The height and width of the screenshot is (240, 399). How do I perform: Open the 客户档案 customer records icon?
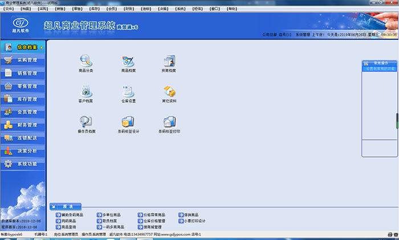tap(85, 91)
